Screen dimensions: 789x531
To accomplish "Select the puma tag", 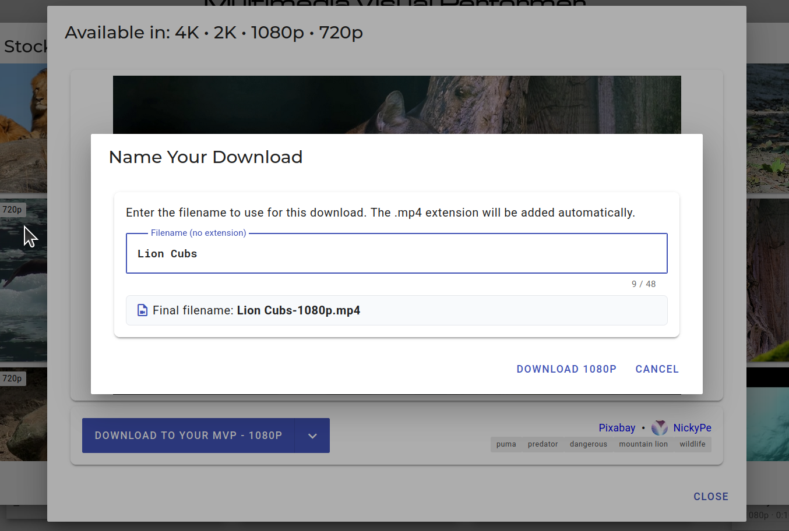I will tap(506, 444).
